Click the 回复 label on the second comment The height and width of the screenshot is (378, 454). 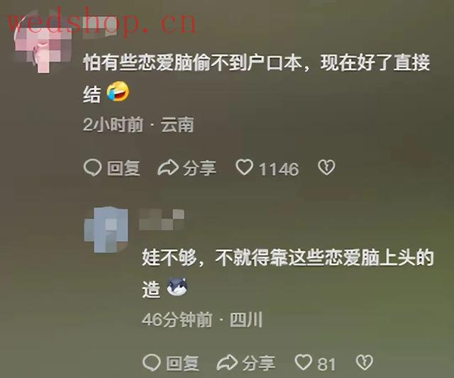183,363
